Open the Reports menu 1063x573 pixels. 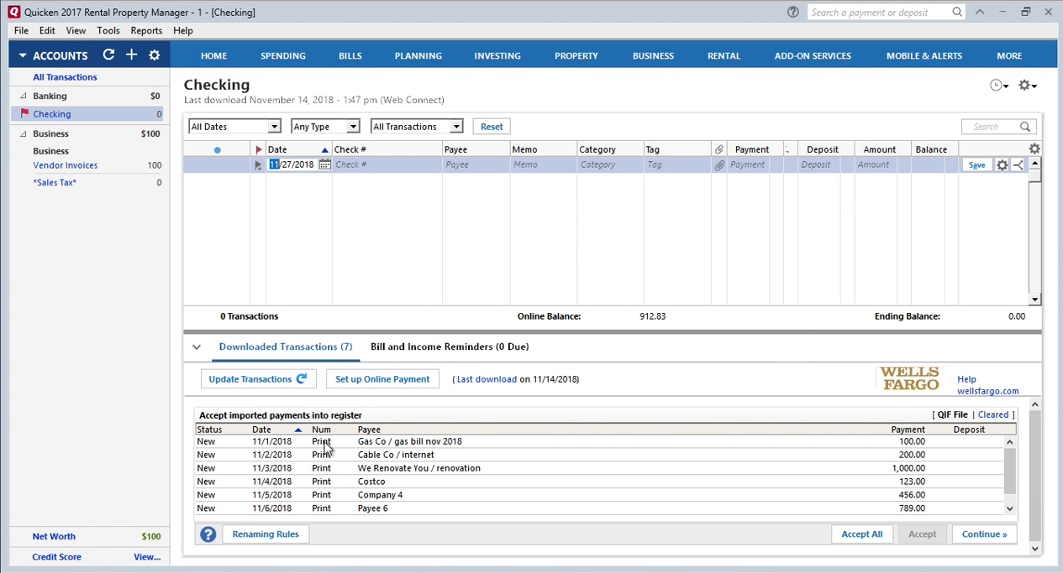click(x=146, y=30)
